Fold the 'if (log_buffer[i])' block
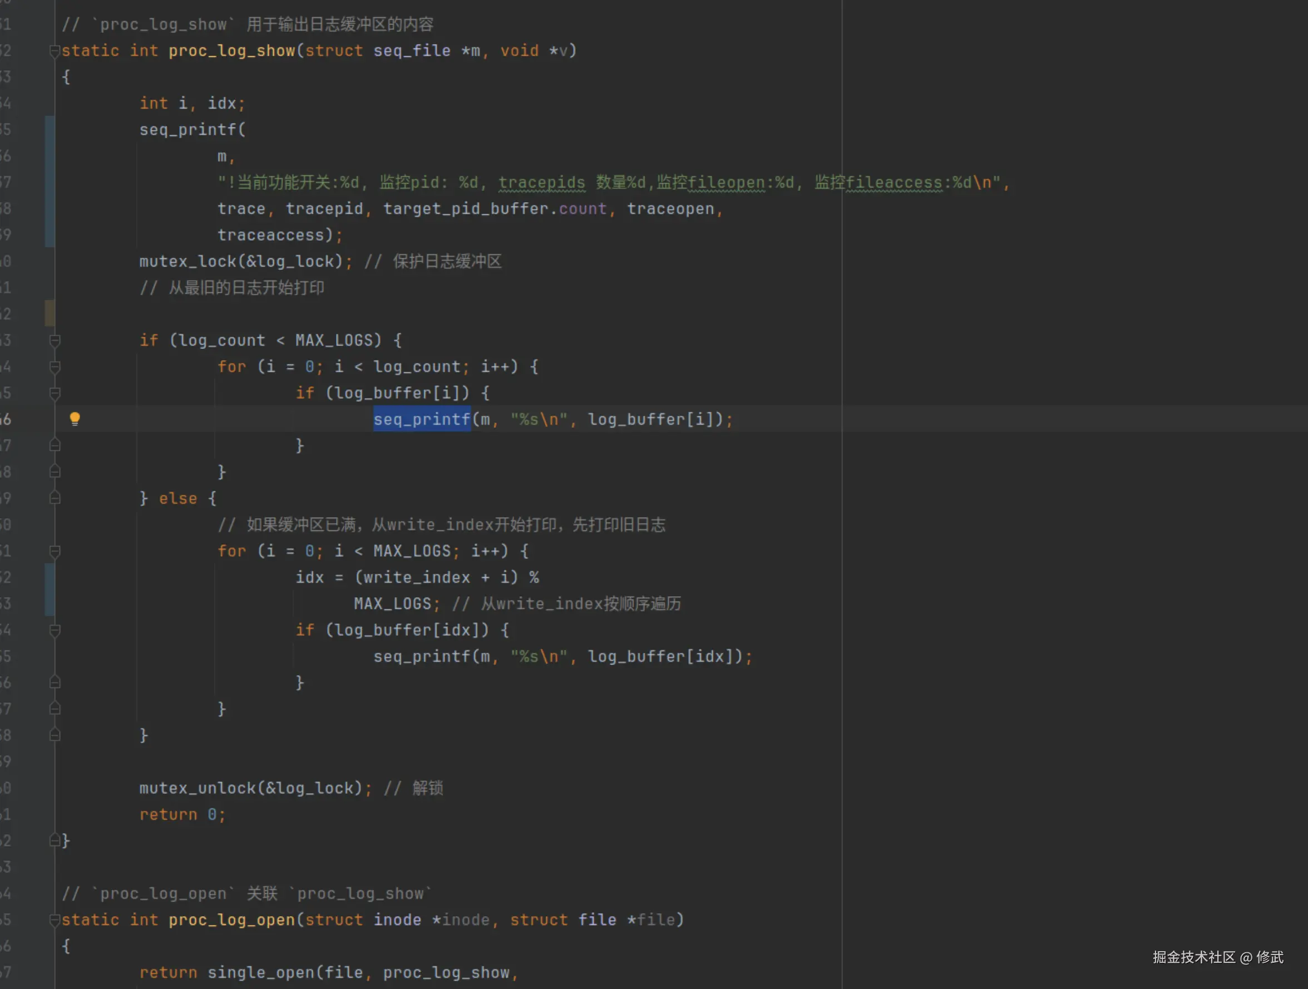1308x989 pixels. [55, 393]
